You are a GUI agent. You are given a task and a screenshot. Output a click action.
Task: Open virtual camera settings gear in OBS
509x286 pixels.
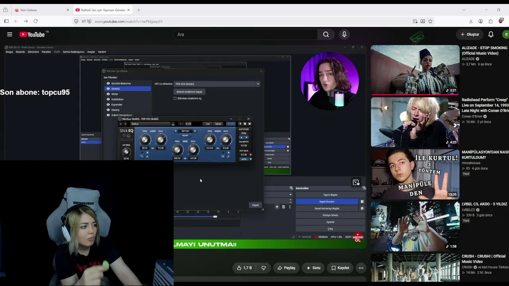tap(362, 209)
